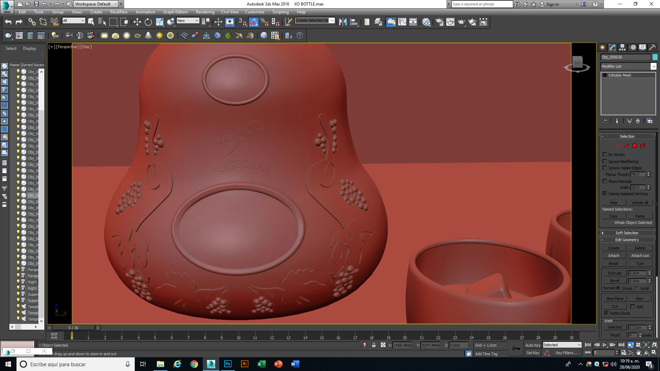The image size is (660, 371).
Task: Open the Modifiers menu
Action: click(x=119, y=12)
